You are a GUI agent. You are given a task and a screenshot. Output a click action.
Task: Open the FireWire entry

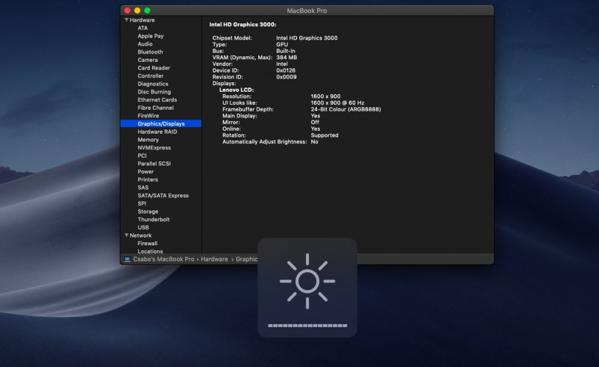click(x=148, y=116)
